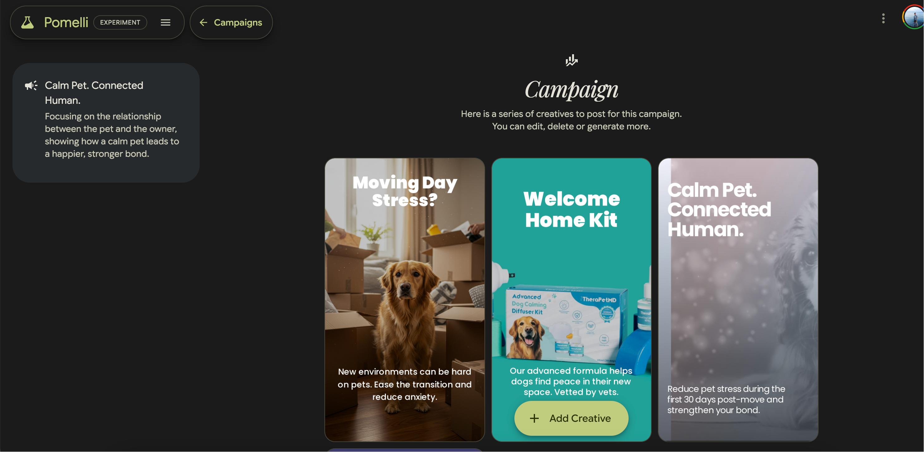Click the chart icon above Campaign heading
This screenshot has height=452, width=924.
[571, 60]
